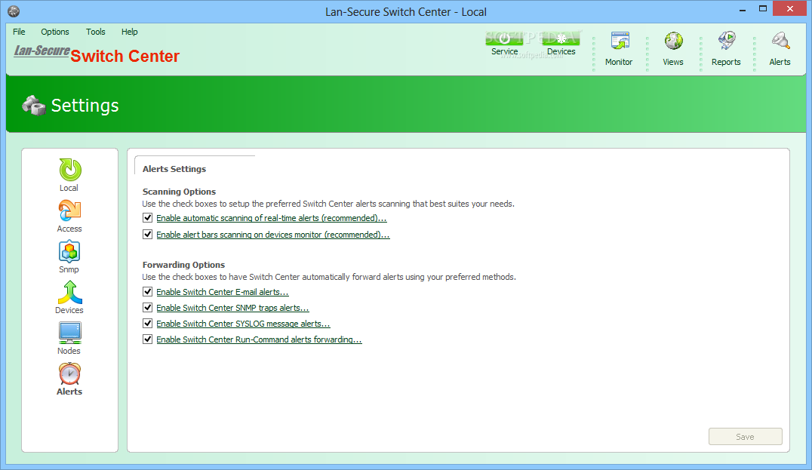Select the Alerts Settings tab

[174, 169]
